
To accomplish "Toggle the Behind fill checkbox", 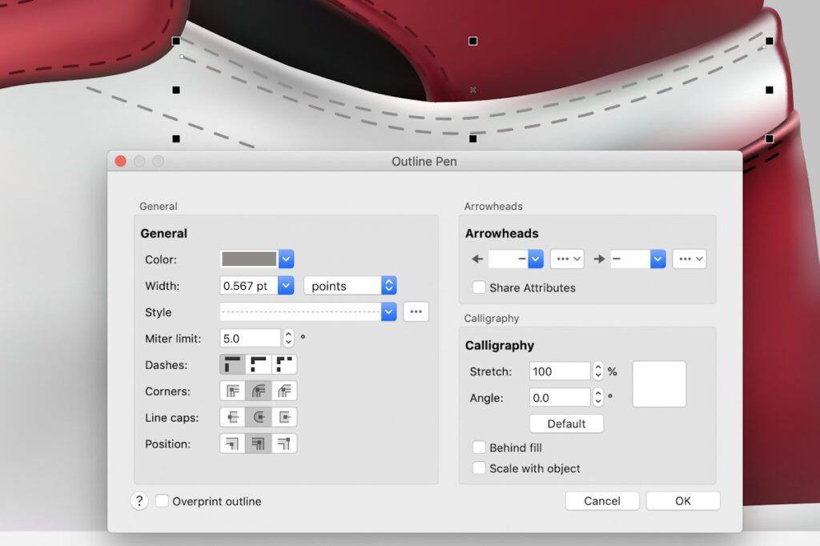I will 479,448.
